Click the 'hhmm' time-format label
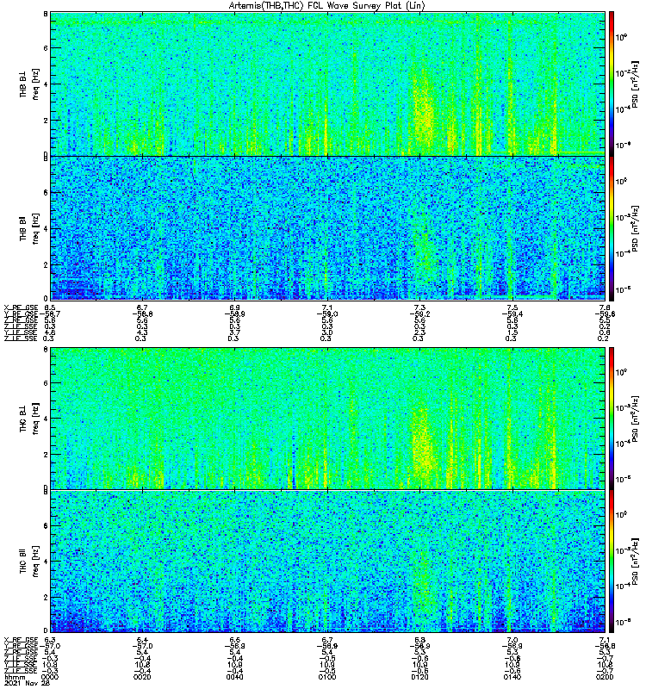646x689 pixels. tap(15, 677)
